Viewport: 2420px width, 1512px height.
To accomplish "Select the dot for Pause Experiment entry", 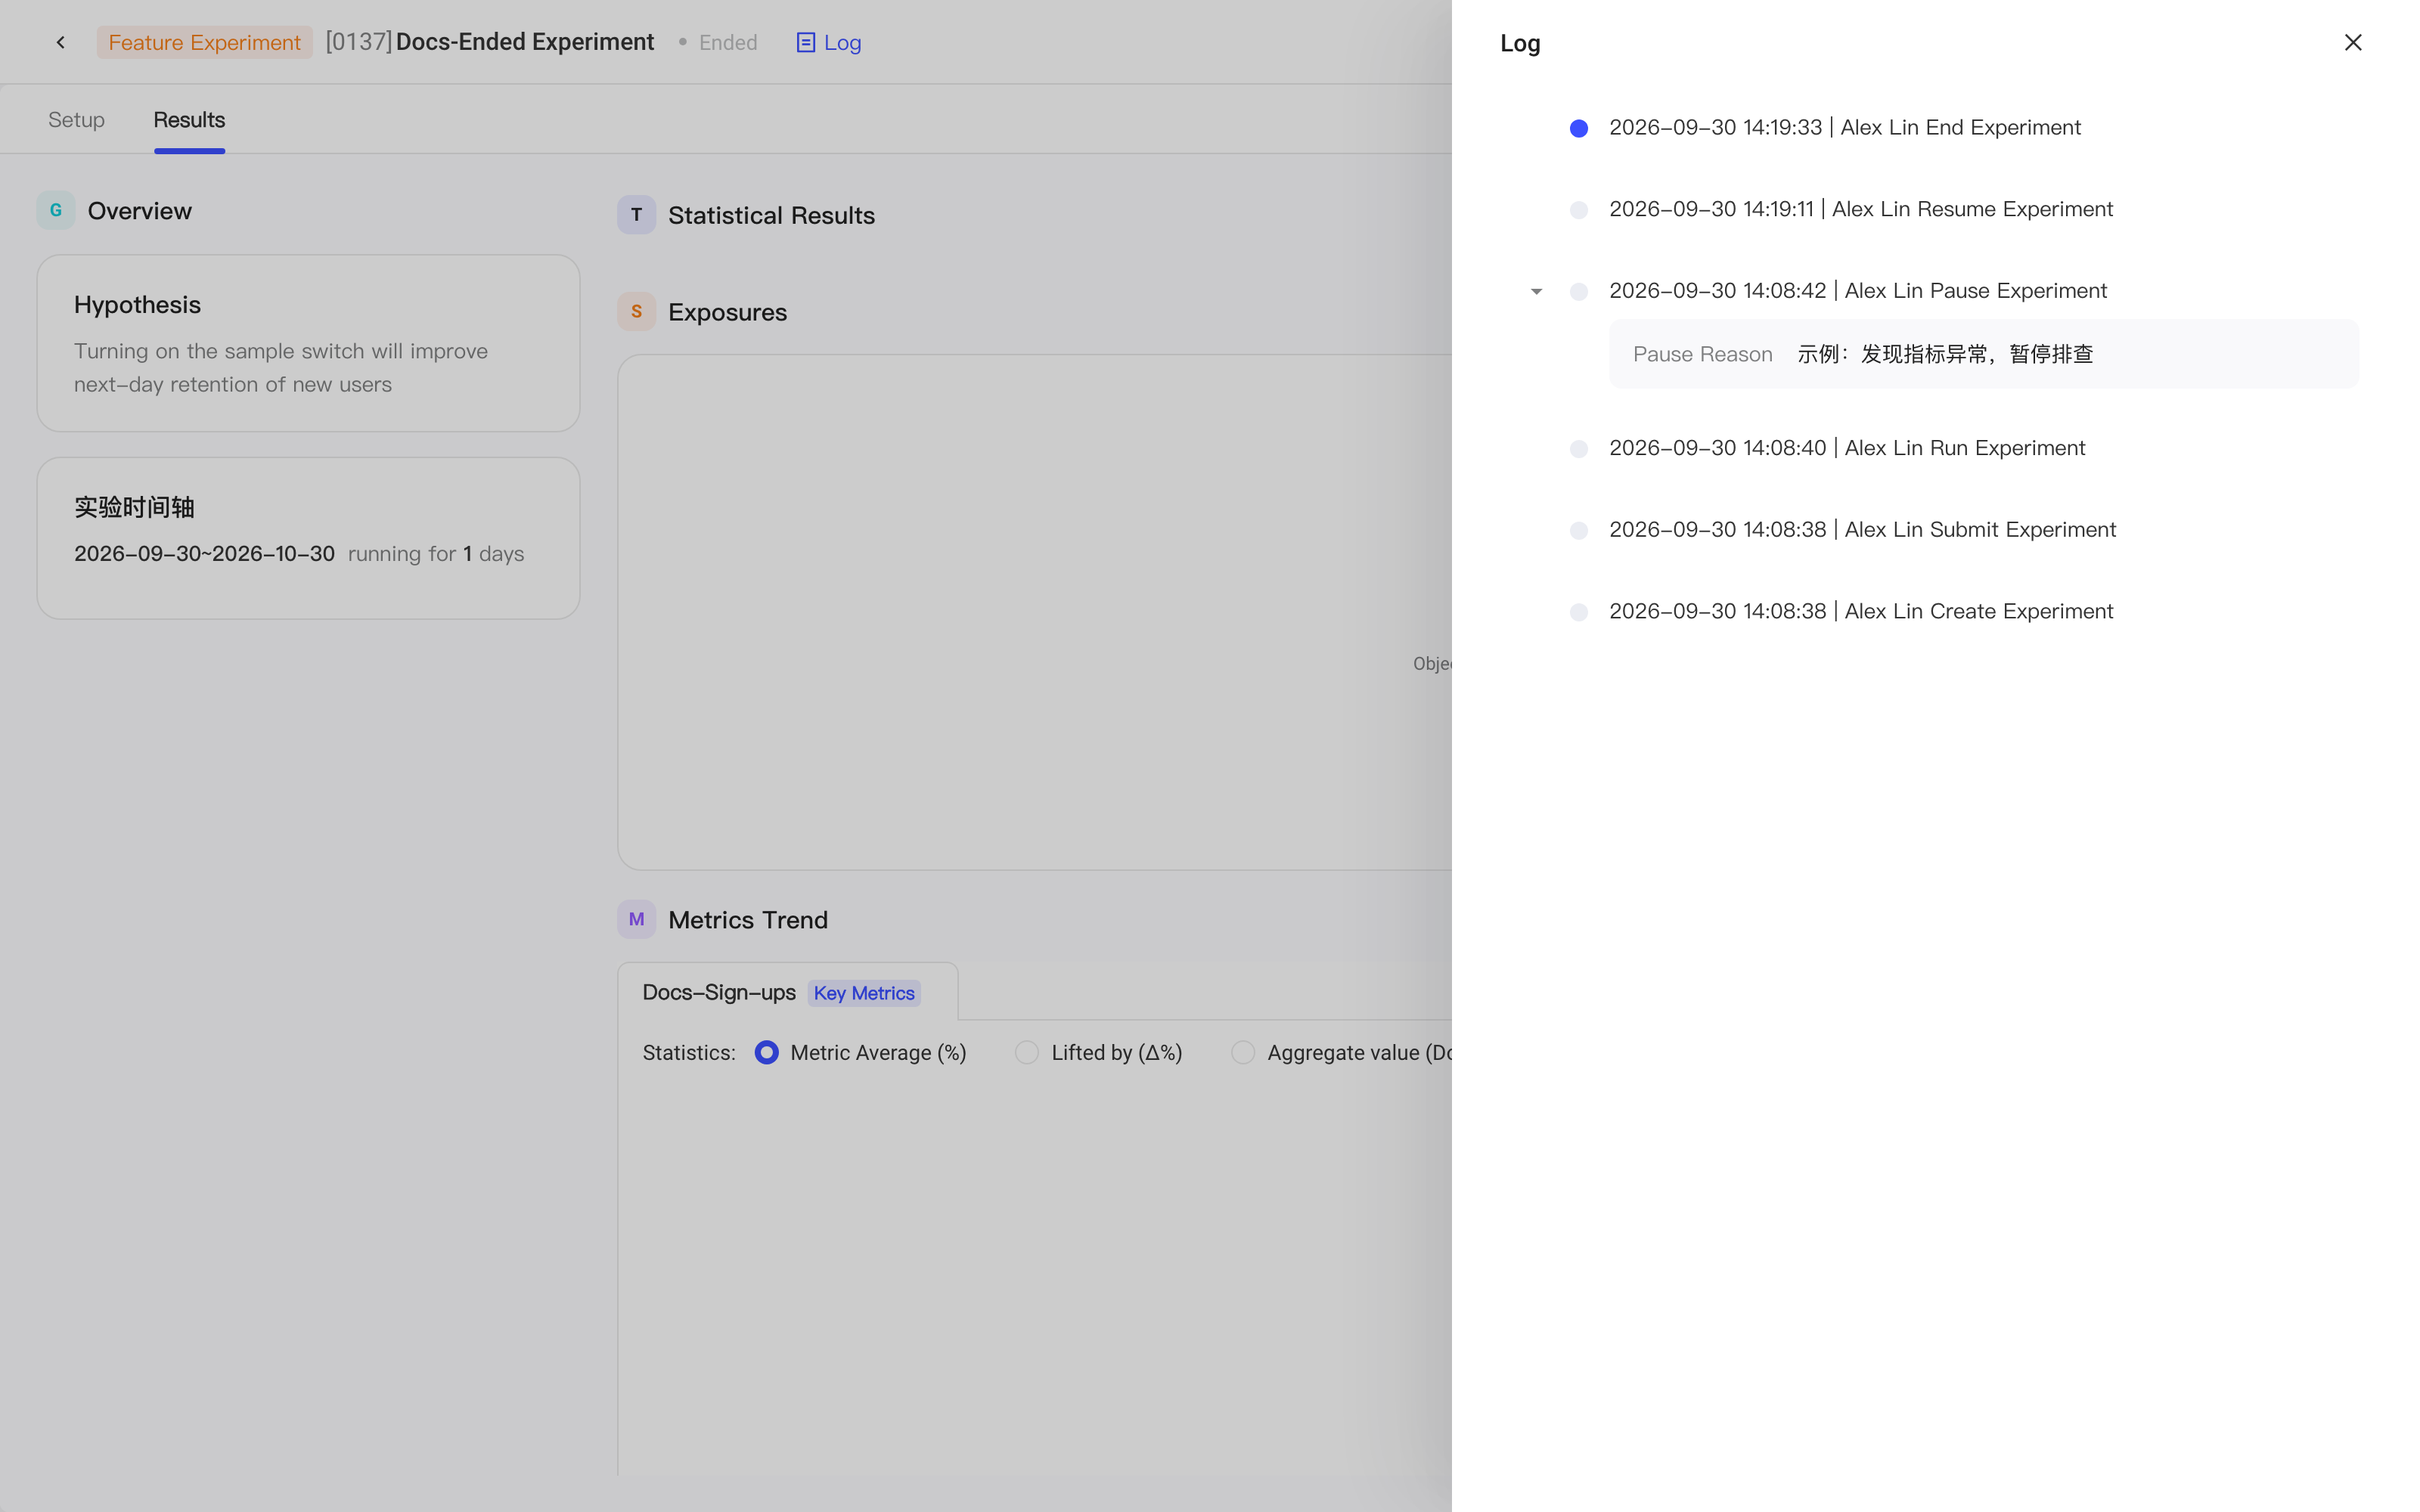I will pos(1578,291).
